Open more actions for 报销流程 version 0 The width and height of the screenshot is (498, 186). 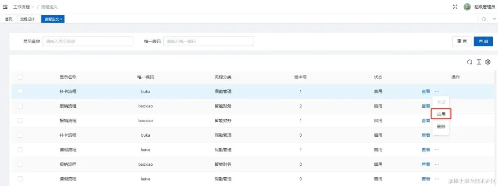[437, 164]
